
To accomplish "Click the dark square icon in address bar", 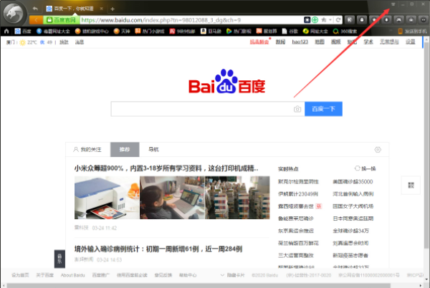I will pyautogui.click(x=307, y=20).
